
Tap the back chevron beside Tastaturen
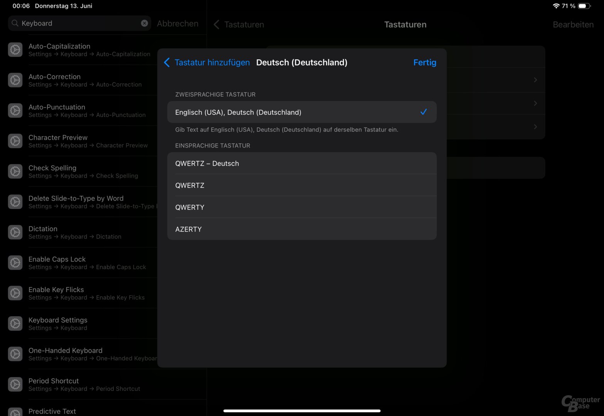(x=217, y=25)
